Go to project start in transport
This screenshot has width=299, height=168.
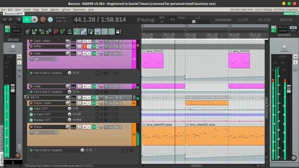(5, 20)
